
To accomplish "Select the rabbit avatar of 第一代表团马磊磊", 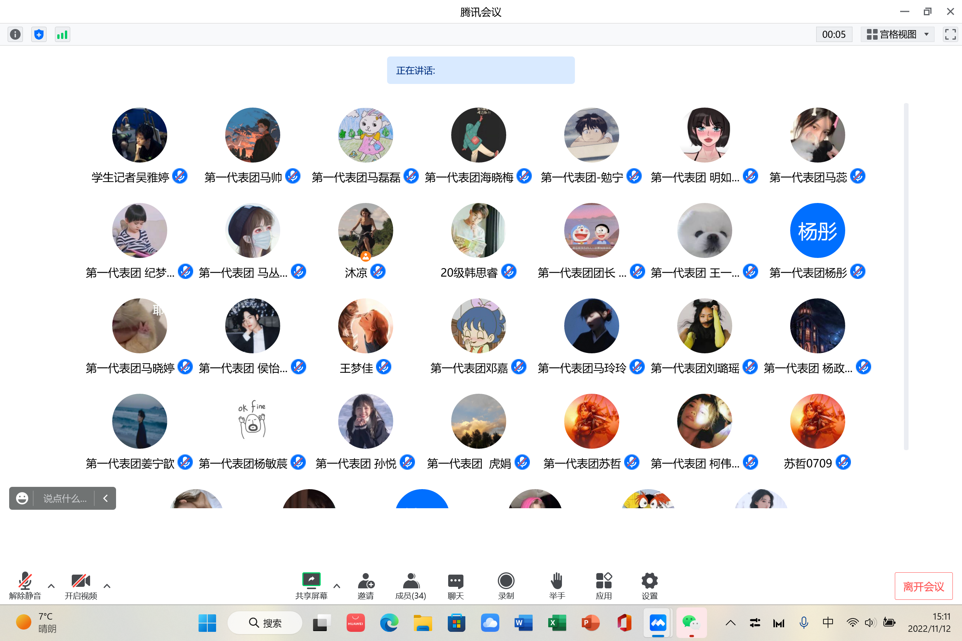I will pos(366,135).
